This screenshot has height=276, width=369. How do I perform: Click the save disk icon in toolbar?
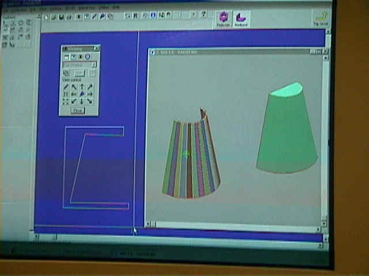click(61, 17)
